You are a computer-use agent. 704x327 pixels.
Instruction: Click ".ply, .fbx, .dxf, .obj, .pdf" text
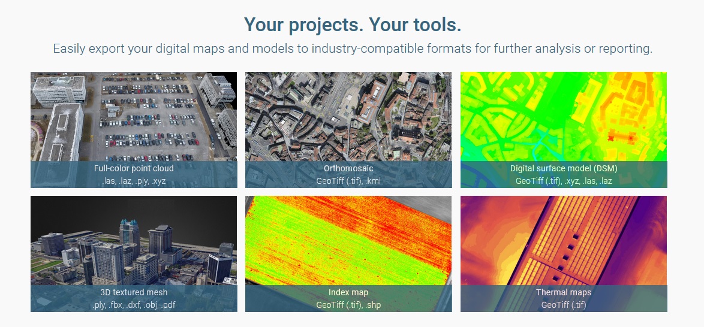pos(134,305)
